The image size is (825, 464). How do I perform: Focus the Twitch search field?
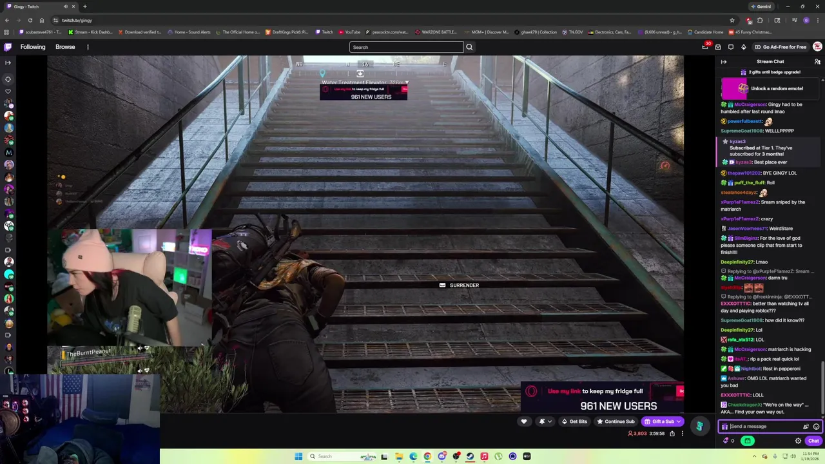tap(406, 47)
